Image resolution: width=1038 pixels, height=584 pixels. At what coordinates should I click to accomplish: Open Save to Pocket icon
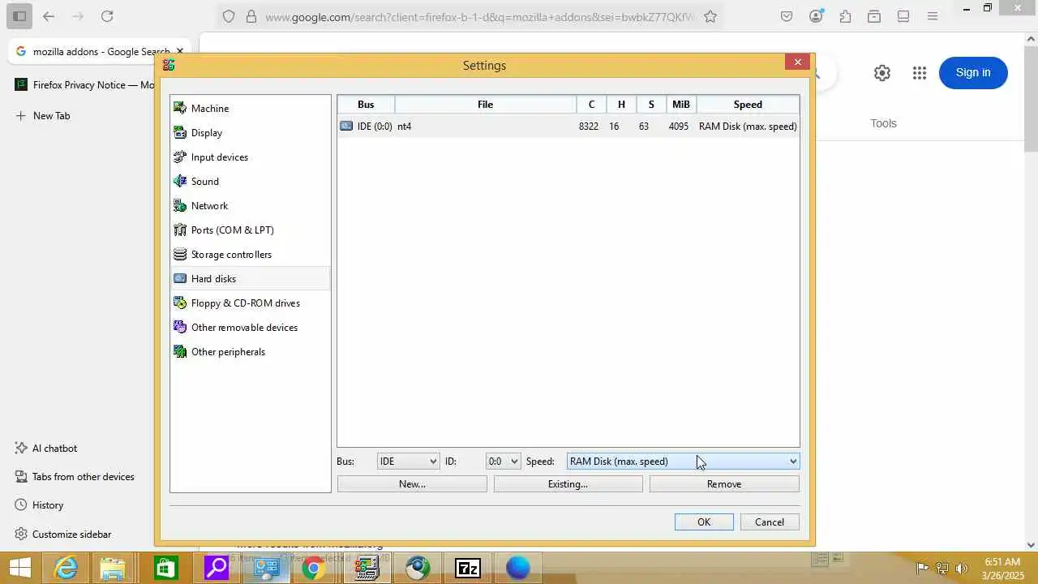pos(787,16)
